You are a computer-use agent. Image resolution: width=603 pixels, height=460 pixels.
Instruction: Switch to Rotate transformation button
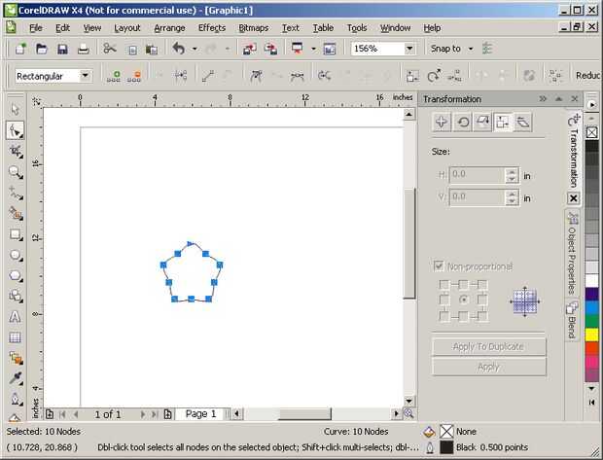click(x=463, y=123)
